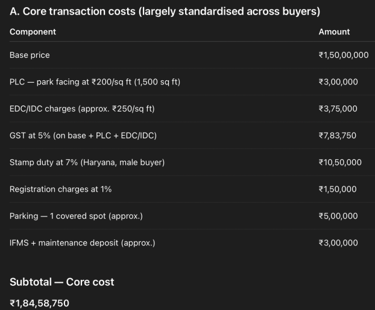Click the Amount column header
Image resolution: width=375 pixels, height=310 pixels.
coord(334,31)
